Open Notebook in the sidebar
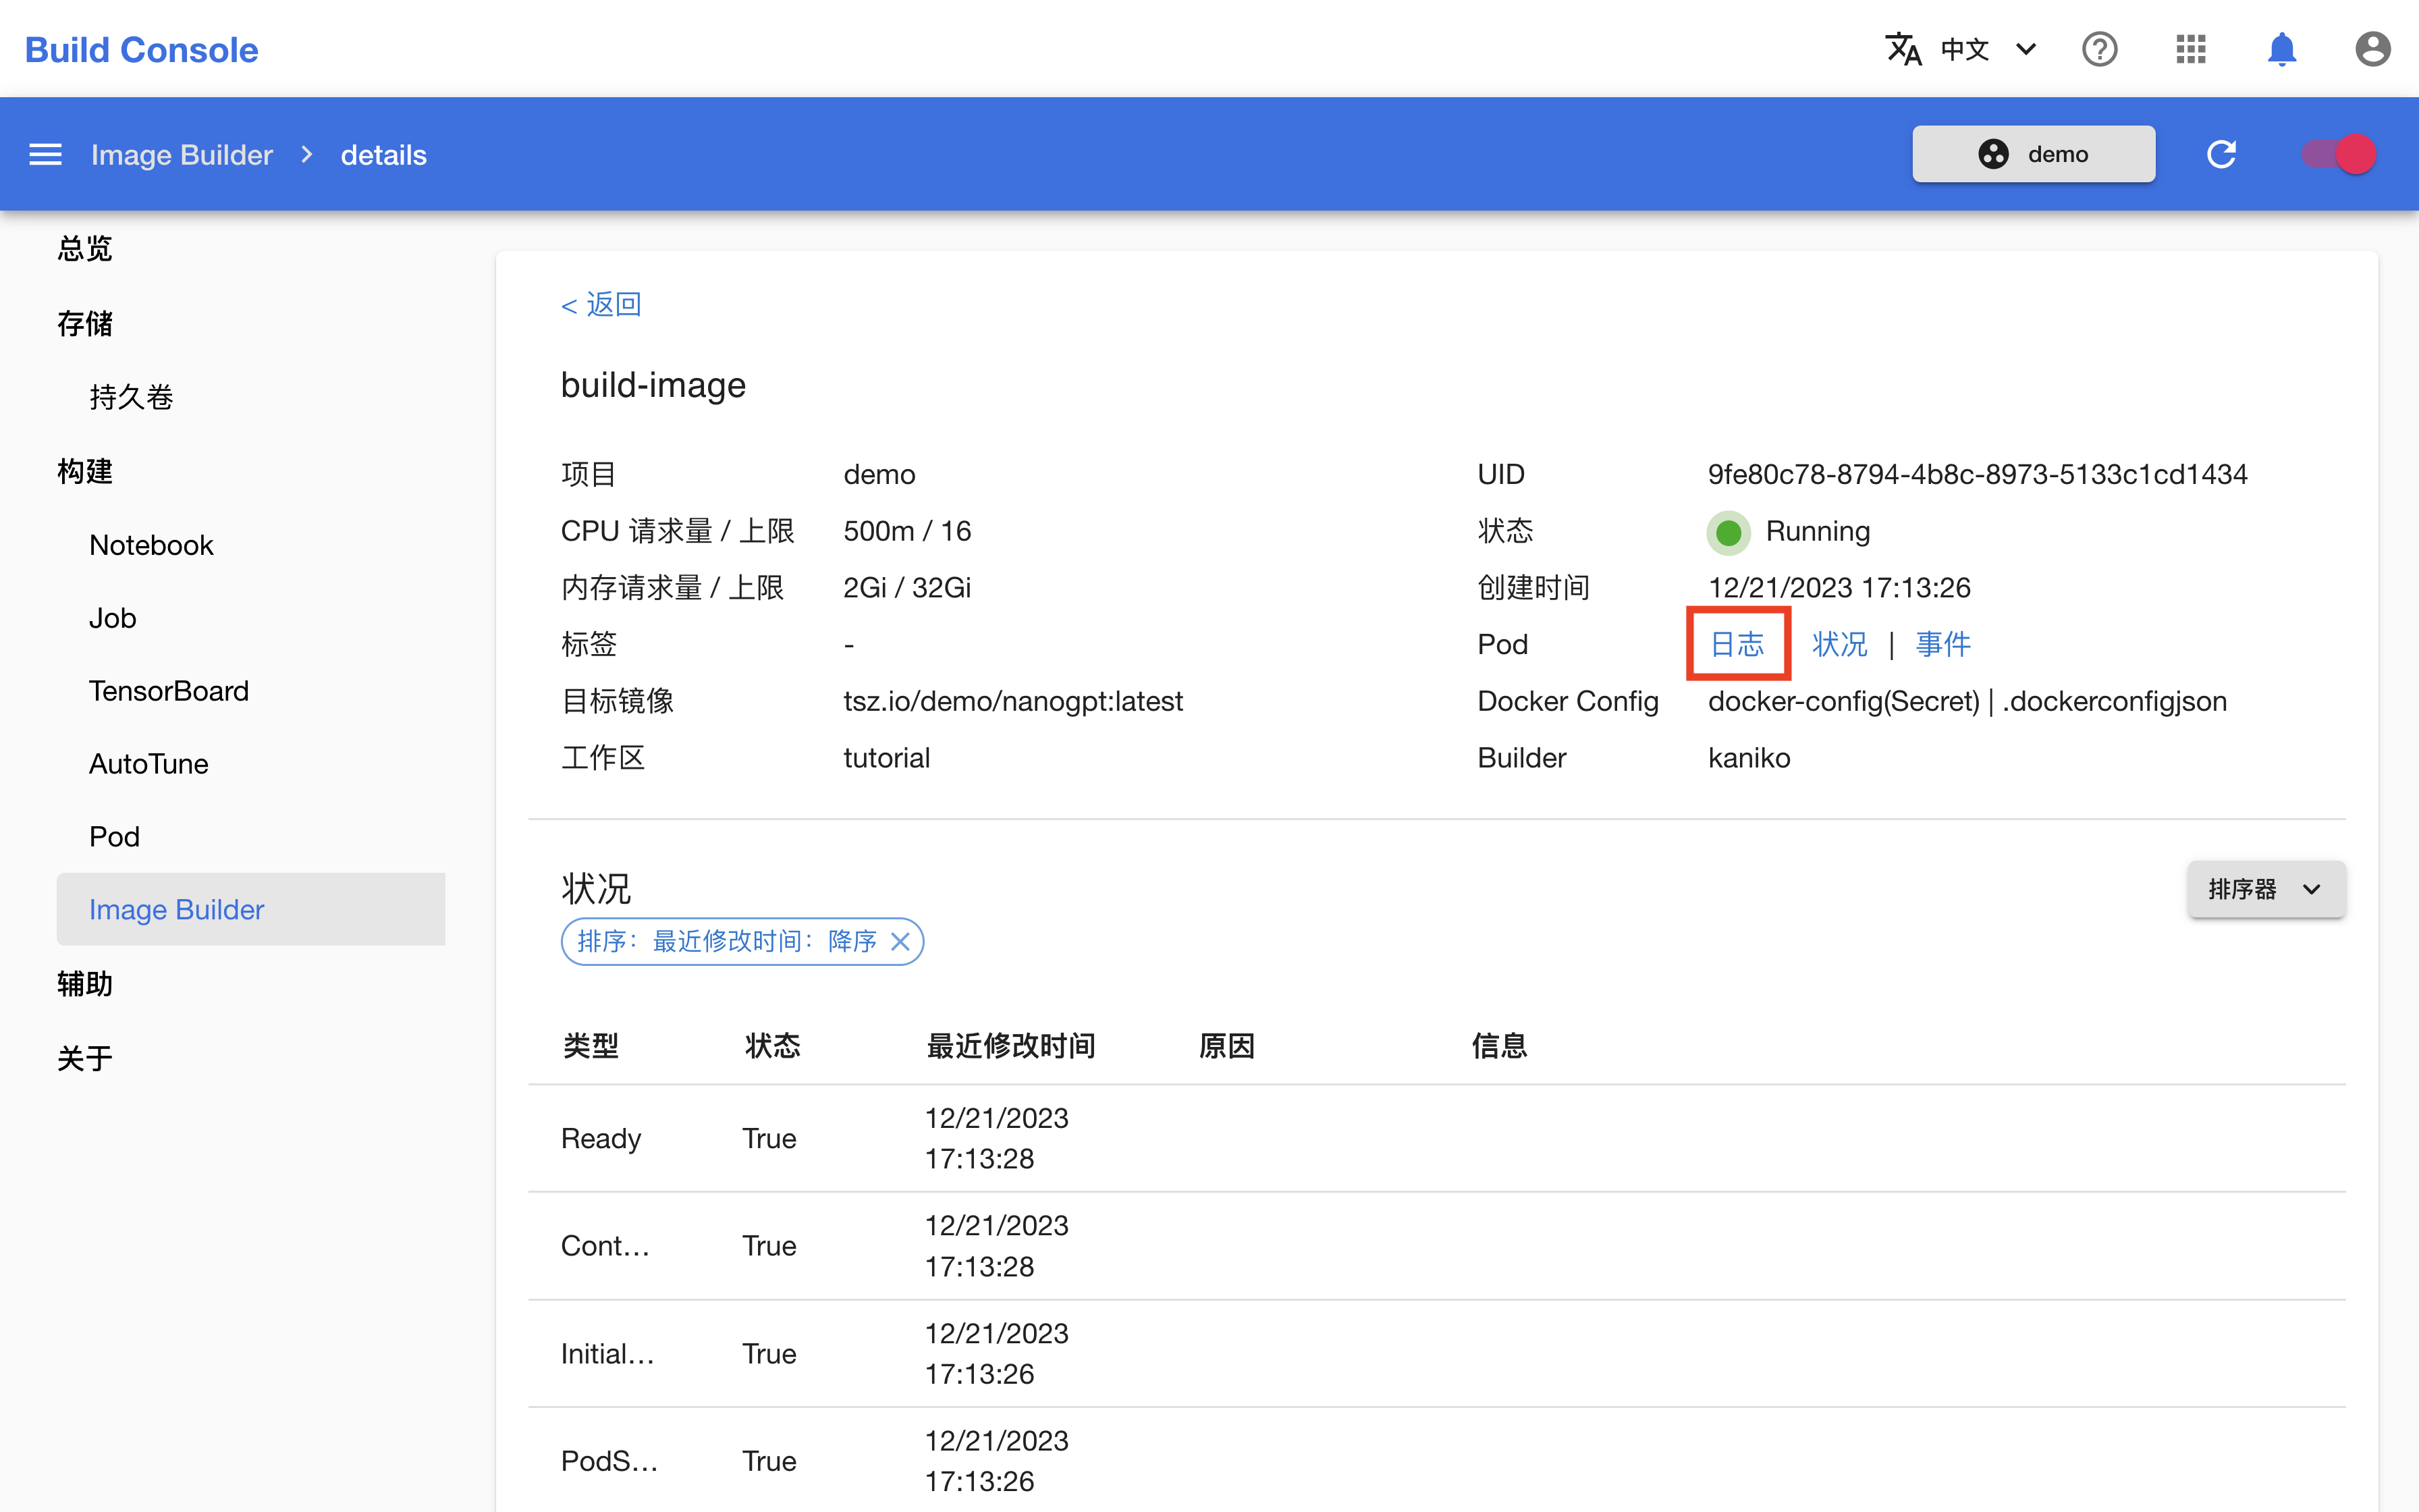2419x1512 pixels. (x=151, y=545)
